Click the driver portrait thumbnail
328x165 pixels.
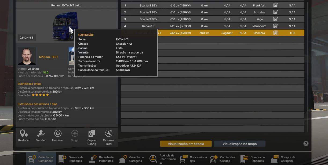pos(27,56)
